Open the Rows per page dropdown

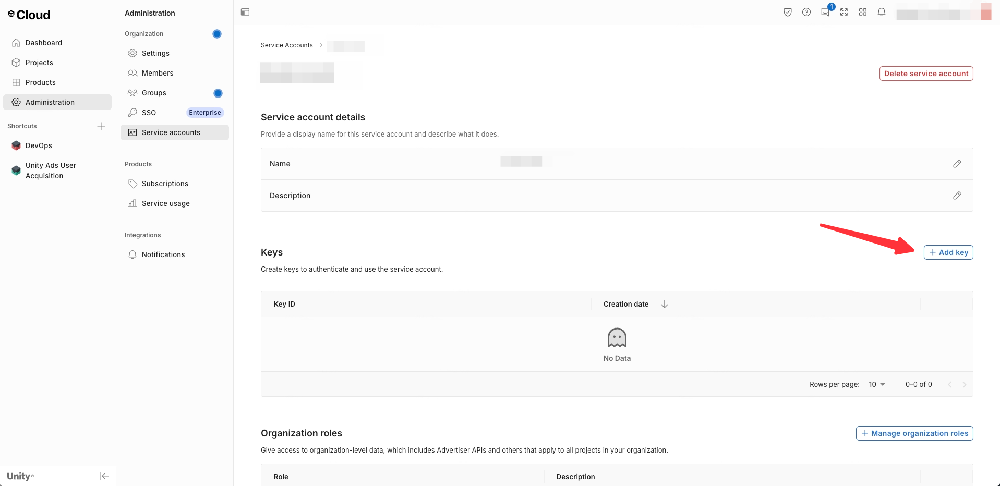tap(877, 384)
